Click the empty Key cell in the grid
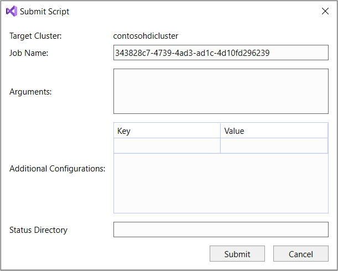 (167, 145)
